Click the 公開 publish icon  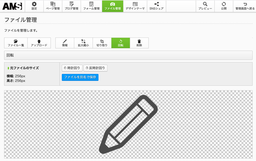(224, 6)
